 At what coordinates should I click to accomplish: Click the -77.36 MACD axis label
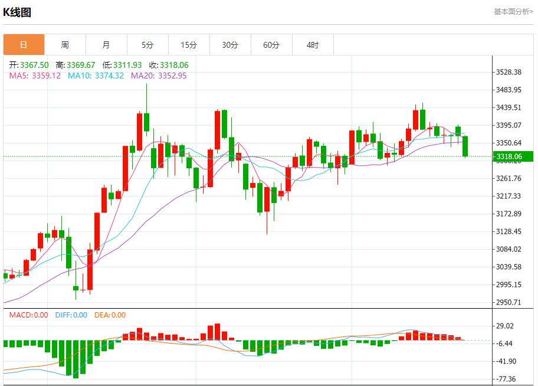(506, 379)
